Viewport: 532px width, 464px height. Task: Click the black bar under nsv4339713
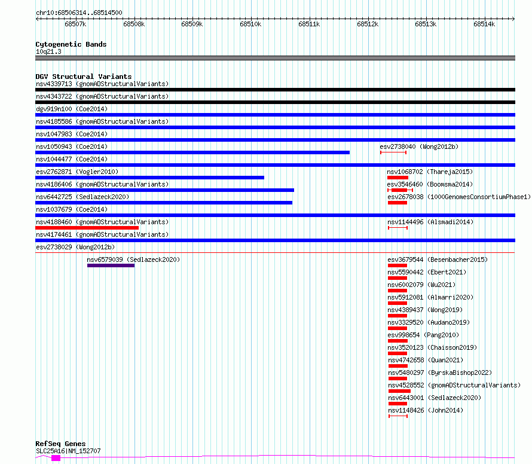coord(275,90)
